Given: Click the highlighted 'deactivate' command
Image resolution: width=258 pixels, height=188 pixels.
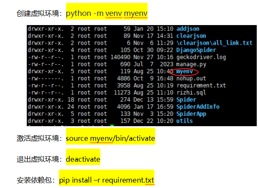Looking at the screenshot, I should (x=83, y=159).
